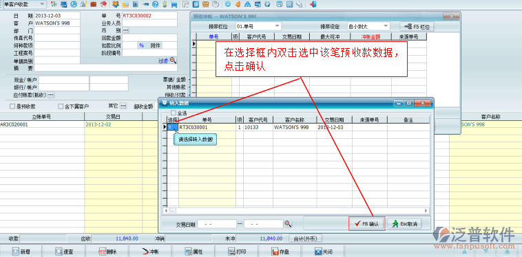Click the horizontal scrollbar in 转入数据 dialog
This screenshot has width=522, height=257.
[296, 210]
